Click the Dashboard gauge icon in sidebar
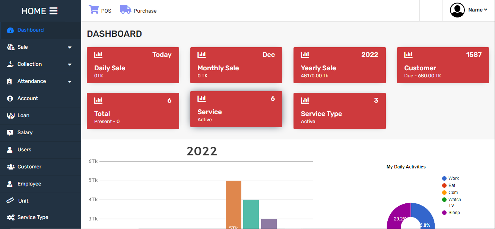Viewport: 495px width, 229px height. [x=10, y=30]
